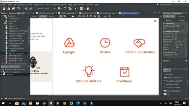The image size is (189, 106).
Task: Expand Otros componentes in Navigator
Action: pos(2,72)
